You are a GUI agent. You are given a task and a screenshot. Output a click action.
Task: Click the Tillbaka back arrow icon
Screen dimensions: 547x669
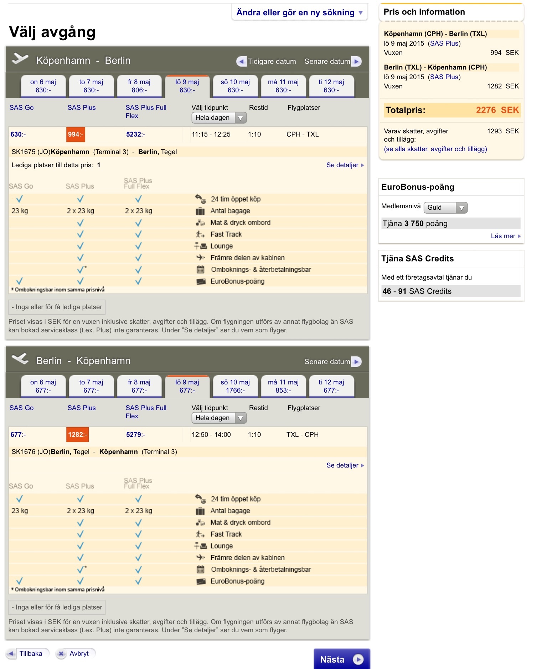pos(11,654)
